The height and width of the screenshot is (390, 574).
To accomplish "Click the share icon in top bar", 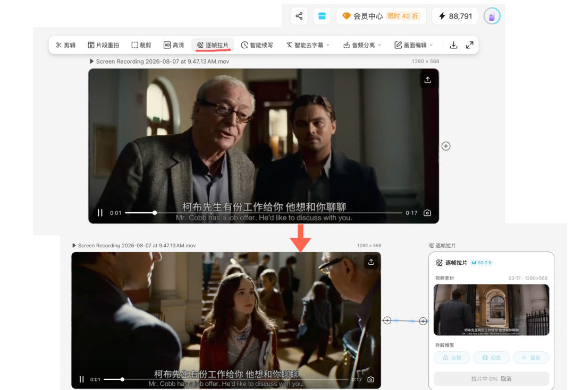I will point(299,16).
